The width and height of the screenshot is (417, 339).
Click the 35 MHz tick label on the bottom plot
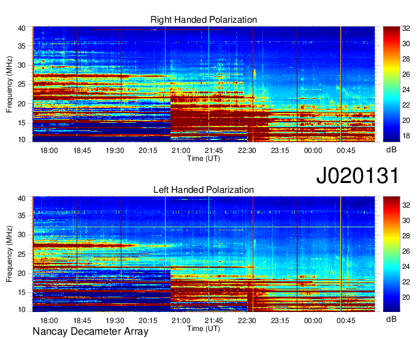[22, 216]
